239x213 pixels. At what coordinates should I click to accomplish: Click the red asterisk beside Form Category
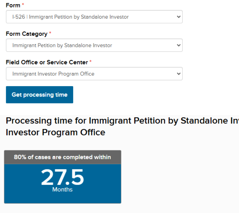(50, 34)
